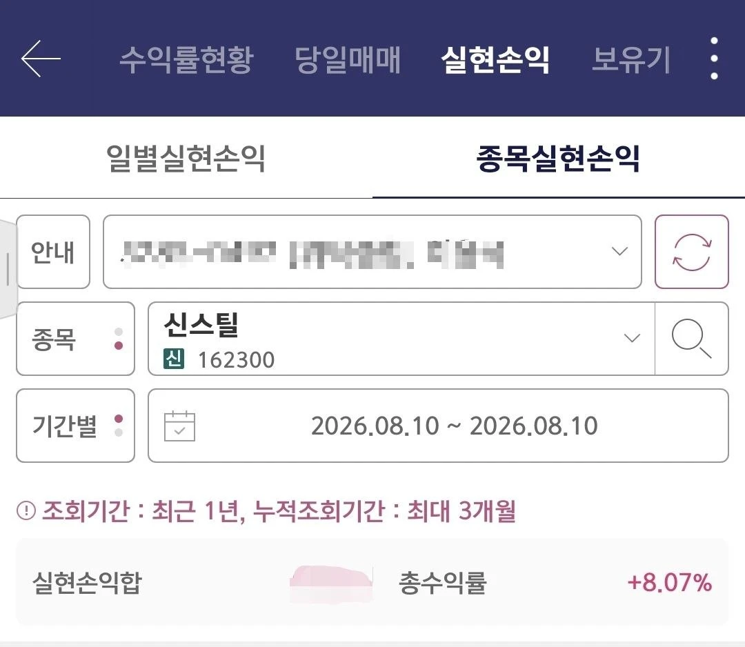This screenshot has width=745, height=647.
Task: Pull the left edge side handle
Action: point(8,269)
